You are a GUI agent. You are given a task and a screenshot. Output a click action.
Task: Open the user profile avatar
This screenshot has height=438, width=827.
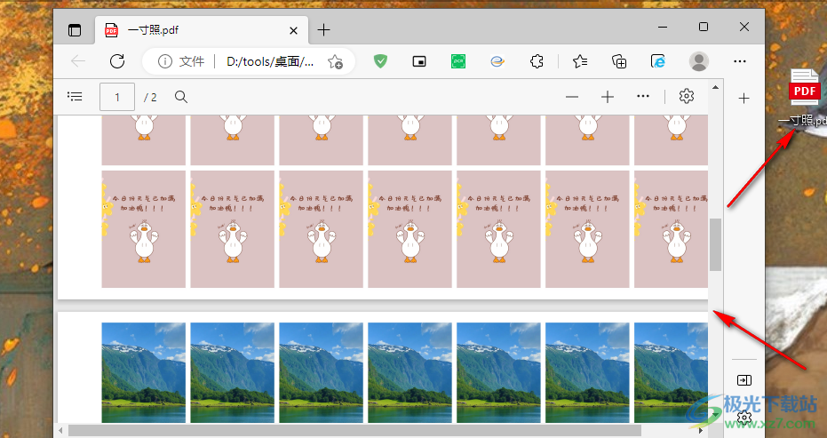(x=699, y=61)
